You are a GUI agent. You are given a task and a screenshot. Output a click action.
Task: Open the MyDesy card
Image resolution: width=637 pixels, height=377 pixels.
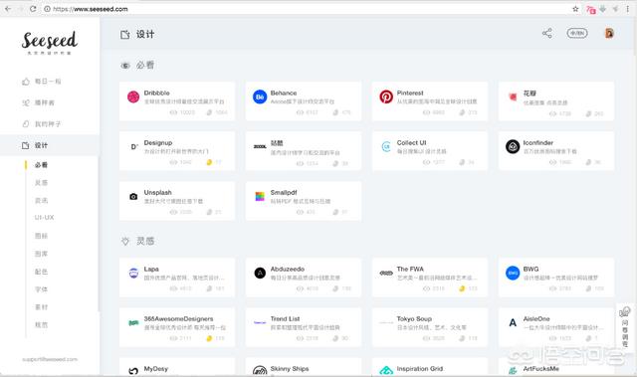click(x=177, y=366)
